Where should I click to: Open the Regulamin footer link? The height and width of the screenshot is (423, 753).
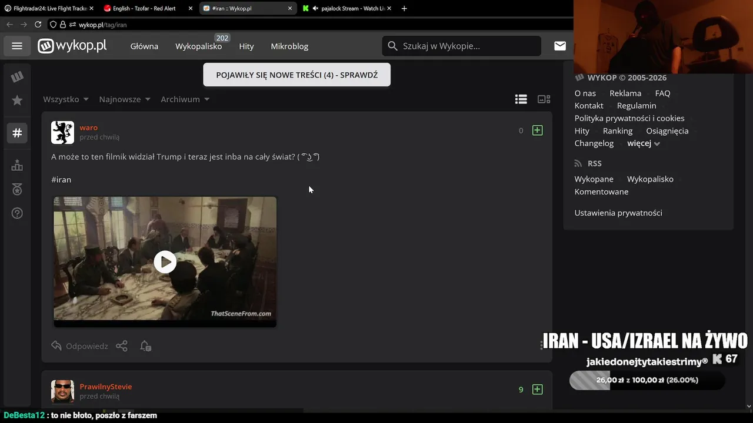click(x=637, y=106)
